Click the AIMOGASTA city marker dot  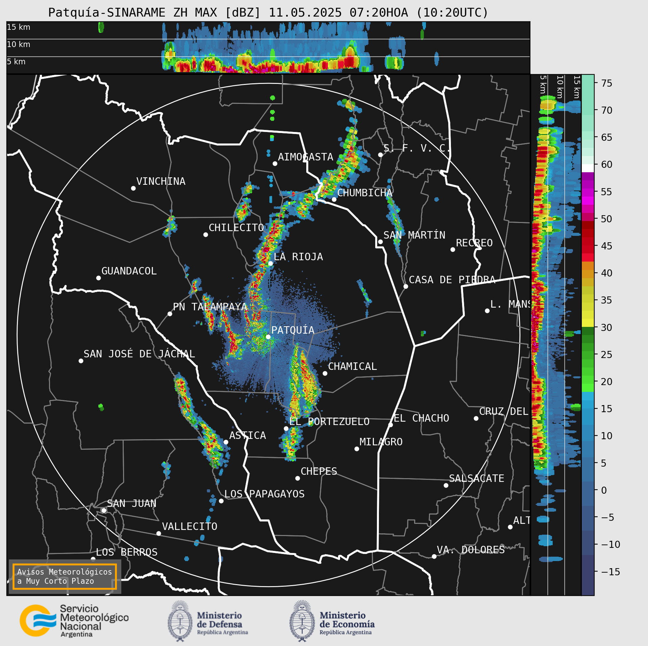[x=275, y=163]
